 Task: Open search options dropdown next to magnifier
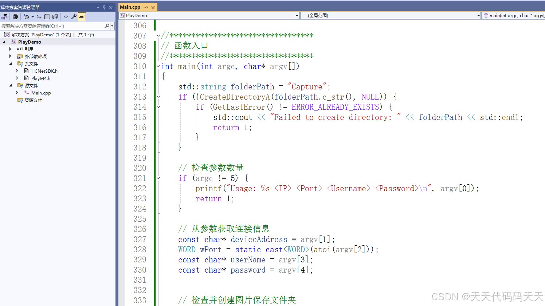112,26
